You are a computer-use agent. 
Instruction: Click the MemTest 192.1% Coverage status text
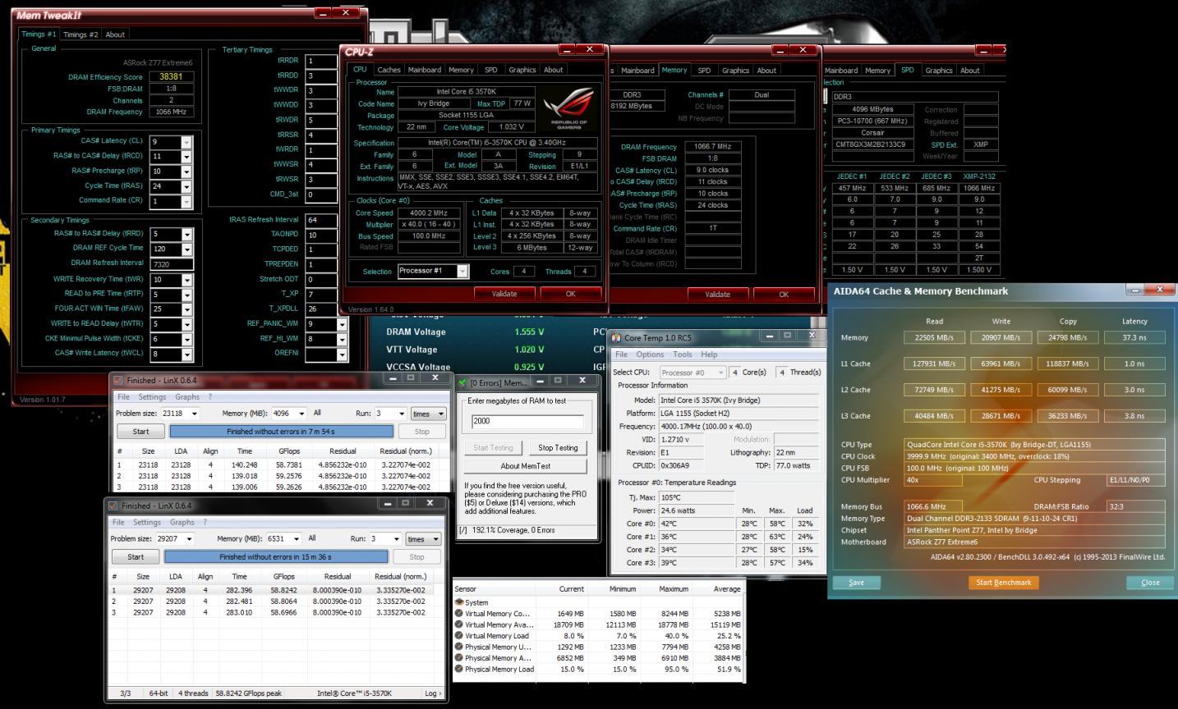tap(513, 530)
